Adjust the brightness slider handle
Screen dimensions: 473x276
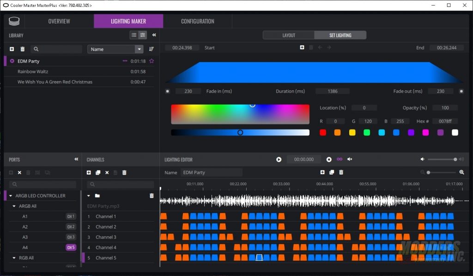tap(240, 132)
